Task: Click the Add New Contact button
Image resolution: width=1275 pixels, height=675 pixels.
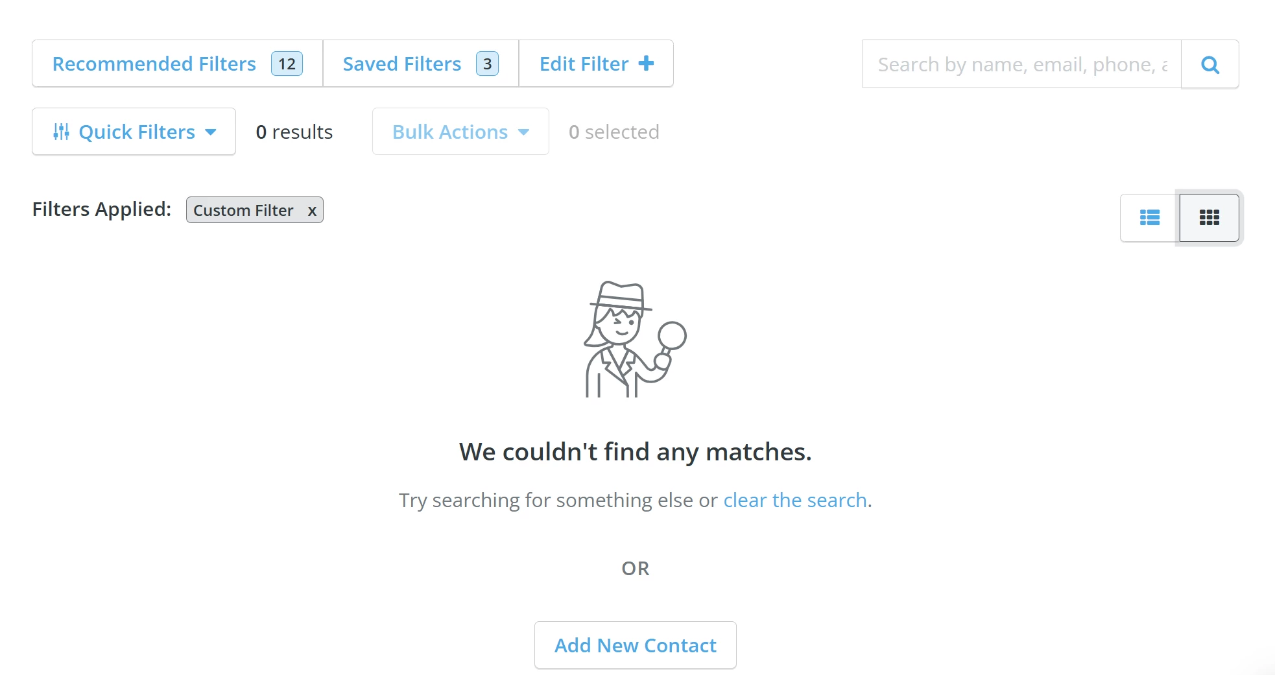Action: tap(635, 645)
